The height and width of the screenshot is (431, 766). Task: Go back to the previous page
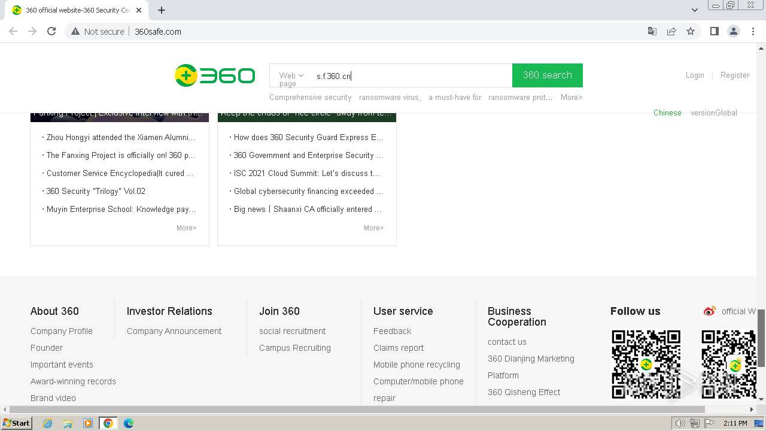click(x=13, y=31)
